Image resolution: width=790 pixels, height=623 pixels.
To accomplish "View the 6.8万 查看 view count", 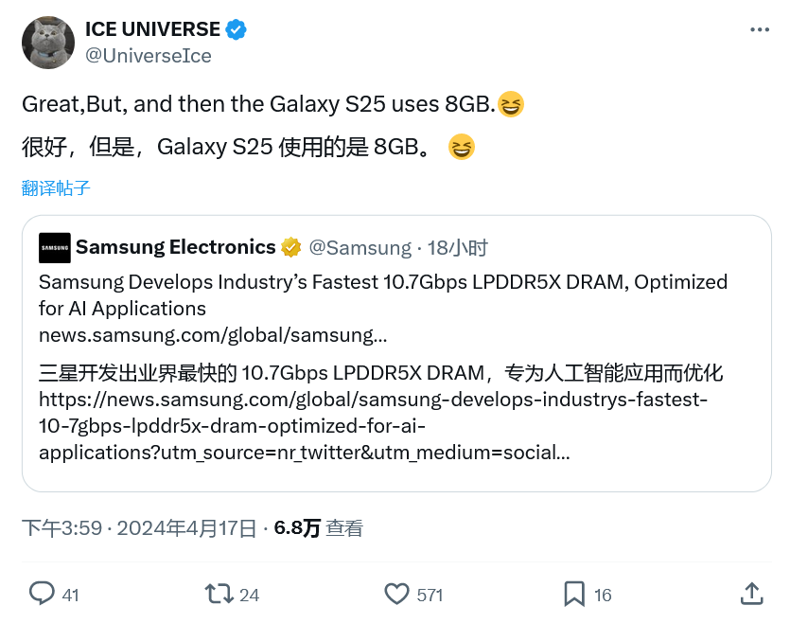I will click(x=318, y=528).
